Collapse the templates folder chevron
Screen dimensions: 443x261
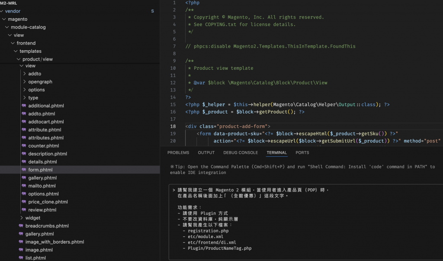[x=16, y=51]
